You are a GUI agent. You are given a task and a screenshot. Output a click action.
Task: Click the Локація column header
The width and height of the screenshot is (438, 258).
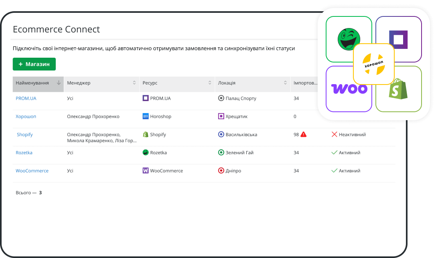tap(227, 83)
